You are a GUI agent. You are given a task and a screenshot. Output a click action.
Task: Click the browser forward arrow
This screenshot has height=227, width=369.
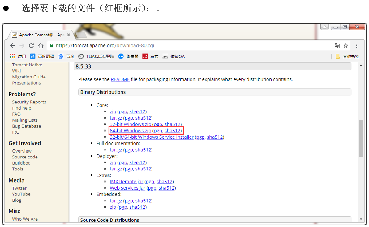[22, 46]
